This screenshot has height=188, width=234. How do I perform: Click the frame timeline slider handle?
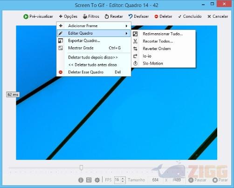click(81, 168)
